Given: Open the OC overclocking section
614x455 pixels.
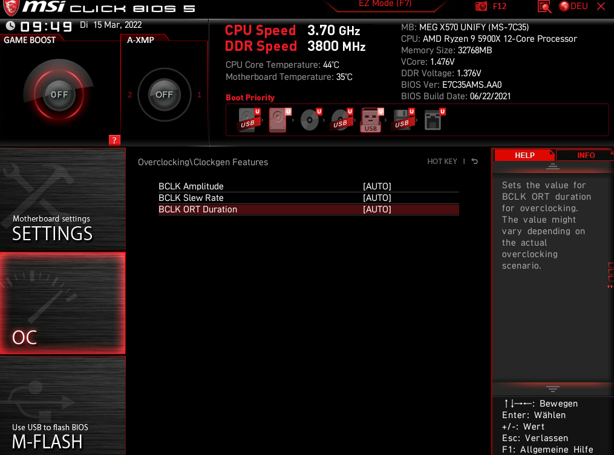Looking at the screenshot, I should (63, 303).
